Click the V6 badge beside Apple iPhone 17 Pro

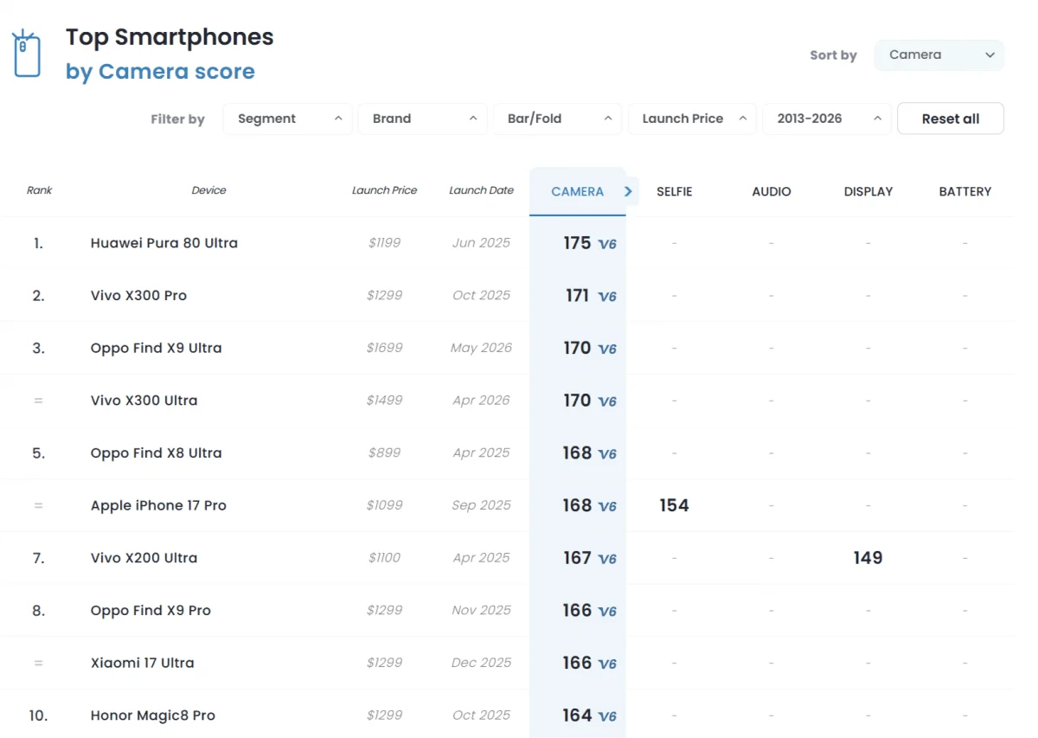point(607,507)
